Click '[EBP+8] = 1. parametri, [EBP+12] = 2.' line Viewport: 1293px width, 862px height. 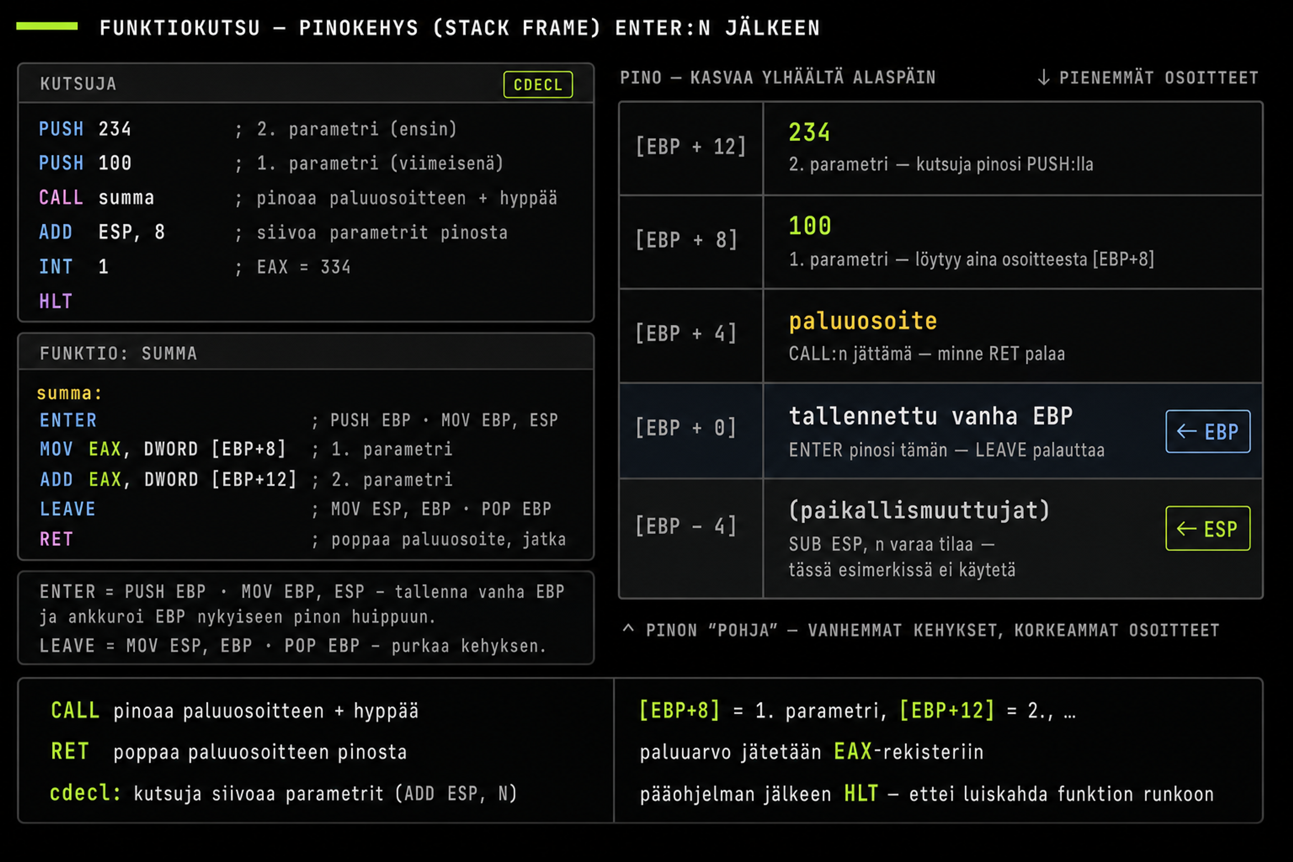(858, 711)
